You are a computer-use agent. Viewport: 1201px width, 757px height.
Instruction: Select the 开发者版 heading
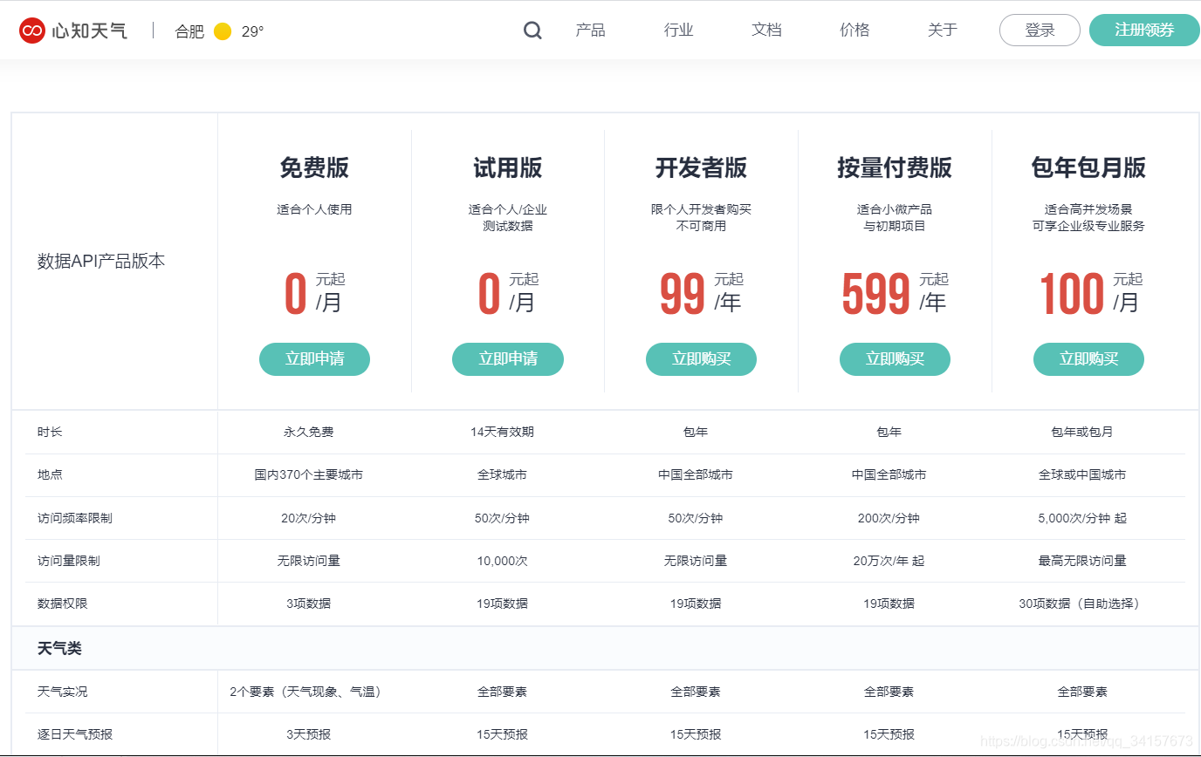point(701,167)
